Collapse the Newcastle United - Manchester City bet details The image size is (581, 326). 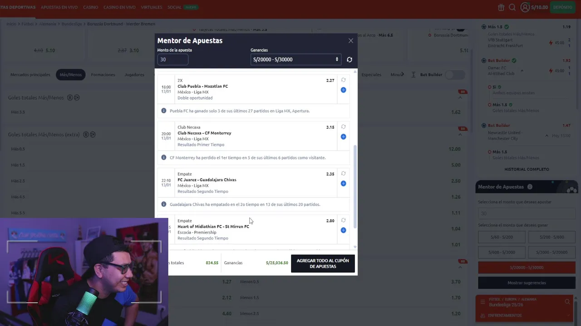pos(547,135)
